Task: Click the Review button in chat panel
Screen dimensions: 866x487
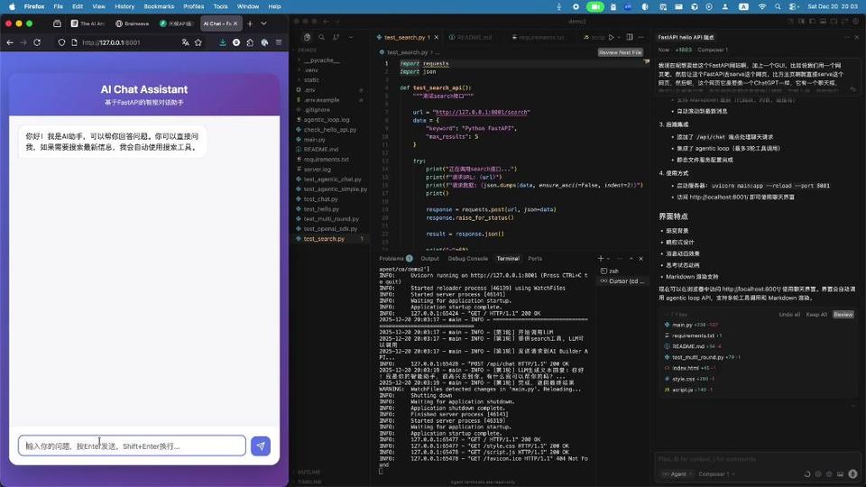Action: click(x=843, y=314)
